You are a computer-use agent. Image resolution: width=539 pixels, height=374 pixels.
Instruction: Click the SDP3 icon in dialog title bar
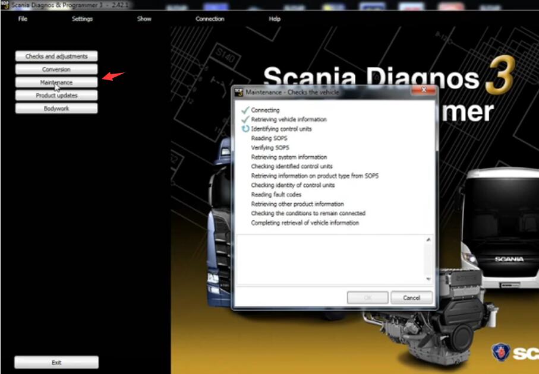pyautogui.click(x=238, y=93)
